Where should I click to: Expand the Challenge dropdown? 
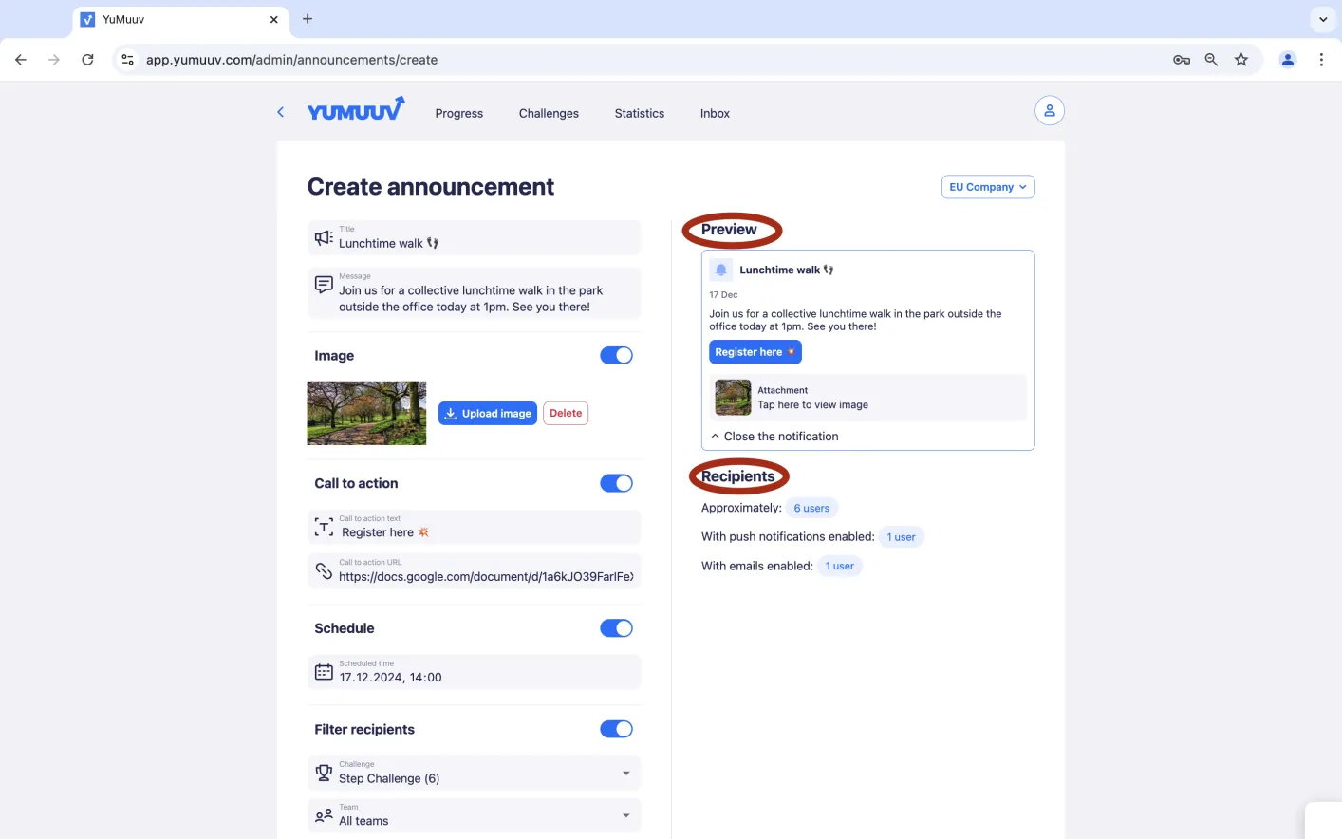[475, 773]
